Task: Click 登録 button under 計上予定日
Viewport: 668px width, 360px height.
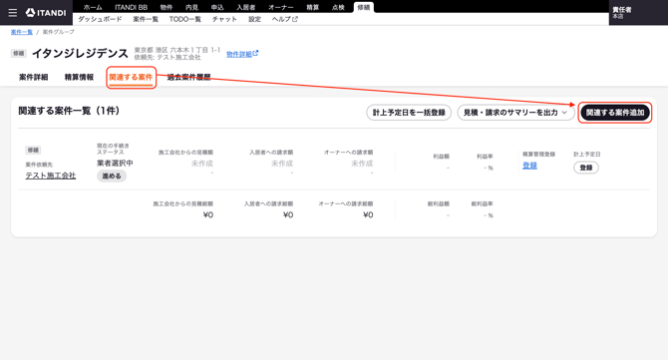Action: coord(586,168)
